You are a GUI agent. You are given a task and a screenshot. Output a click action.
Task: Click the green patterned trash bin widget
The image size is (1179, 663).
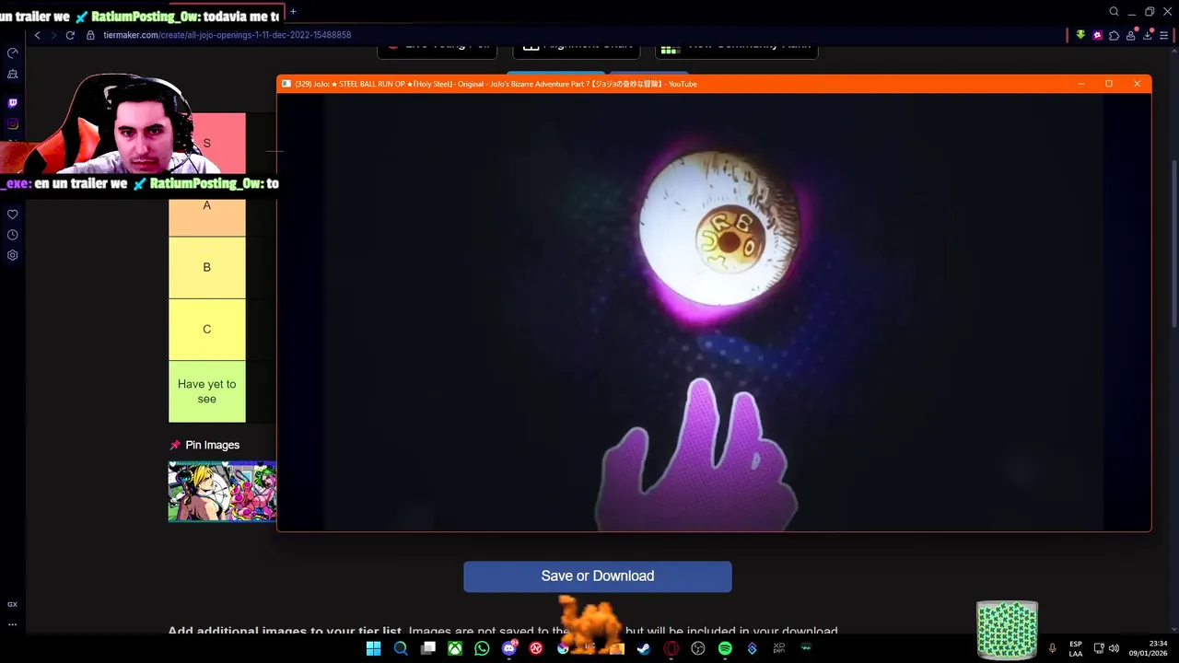pyautogui.click(x=1007, y=631)
